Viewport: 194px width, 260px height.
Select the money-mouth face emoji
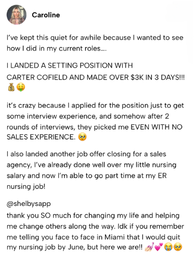click(x=21, y=87)
